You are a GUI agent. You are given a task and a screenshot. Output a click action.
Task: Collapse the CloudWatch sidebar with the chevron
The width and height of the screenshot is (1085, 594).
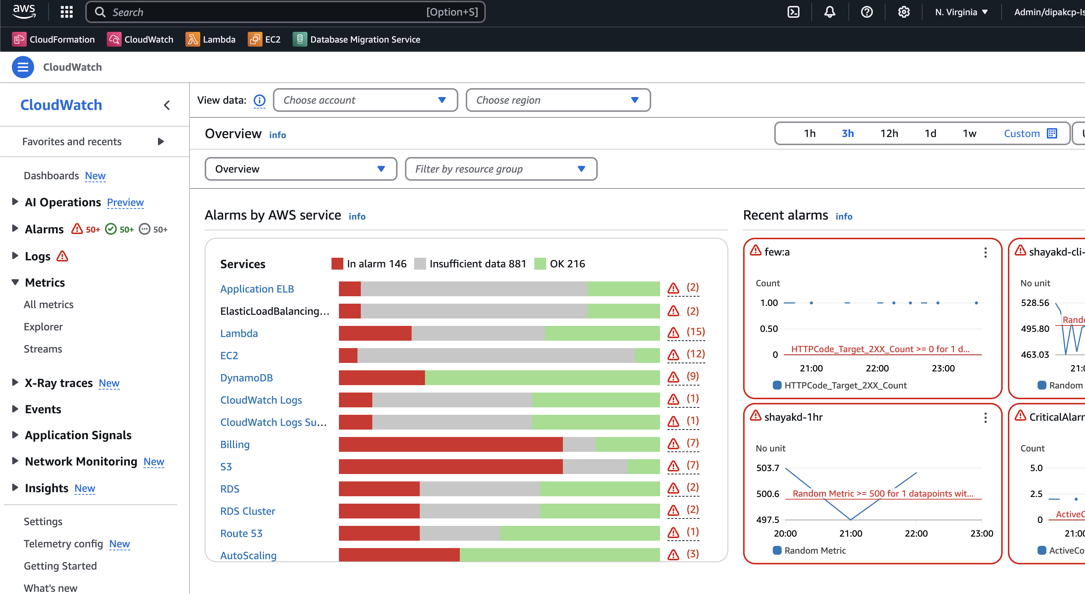tap(167, 105)
